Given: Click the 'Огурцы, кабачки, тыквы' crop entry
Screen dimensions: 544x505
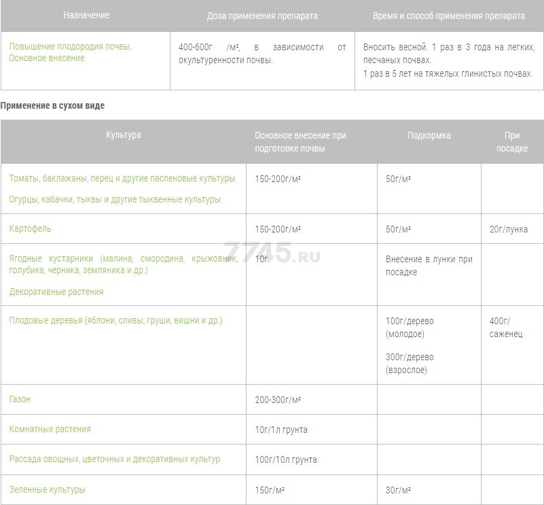Looking at the screenshot, I should 115,200.
